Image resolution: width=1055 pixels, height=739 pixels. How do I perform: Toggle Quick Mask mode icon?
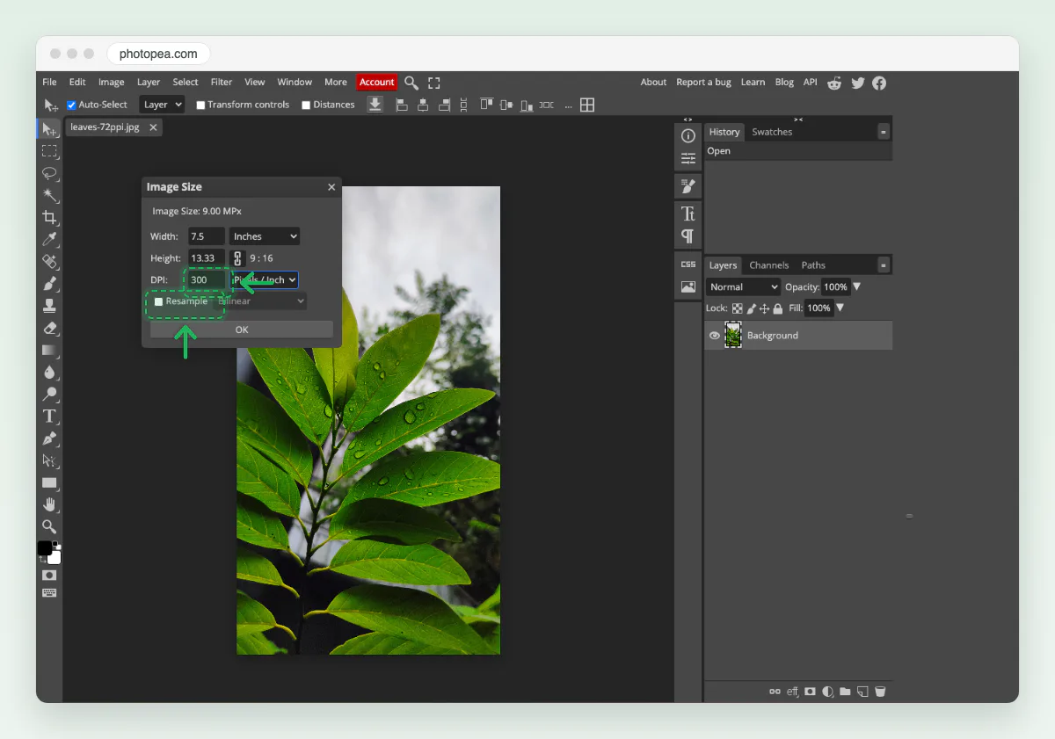(49, 575)
